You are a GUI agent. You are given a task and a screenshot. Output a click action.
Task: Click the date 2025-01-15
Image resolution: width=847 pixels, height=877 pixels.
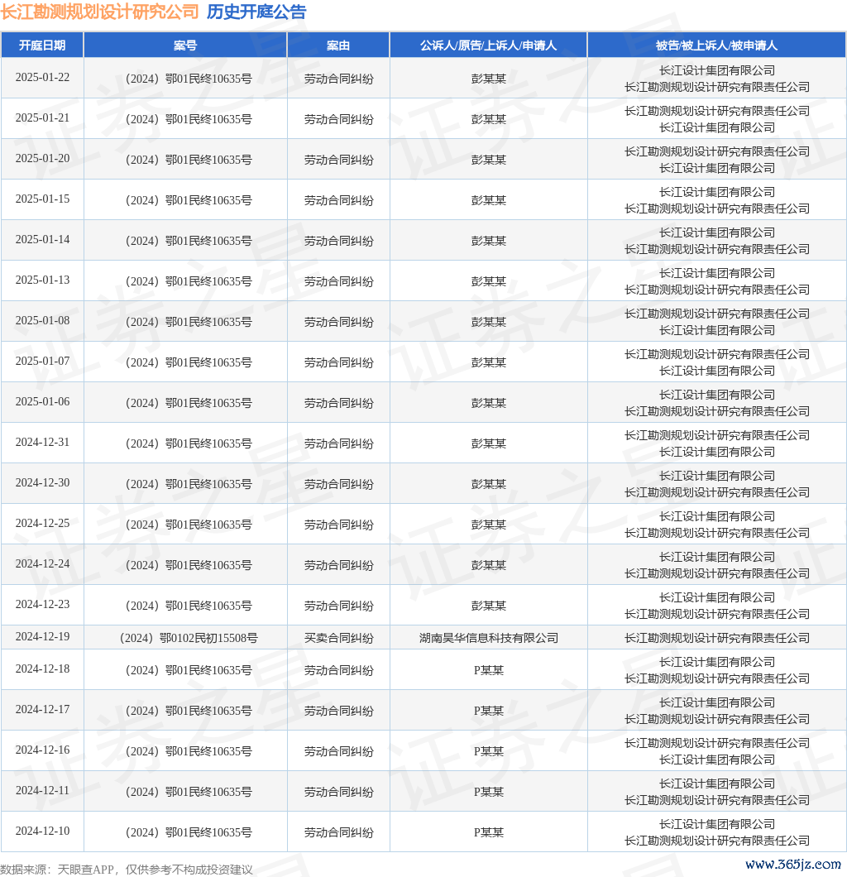[x=42, y=199]
